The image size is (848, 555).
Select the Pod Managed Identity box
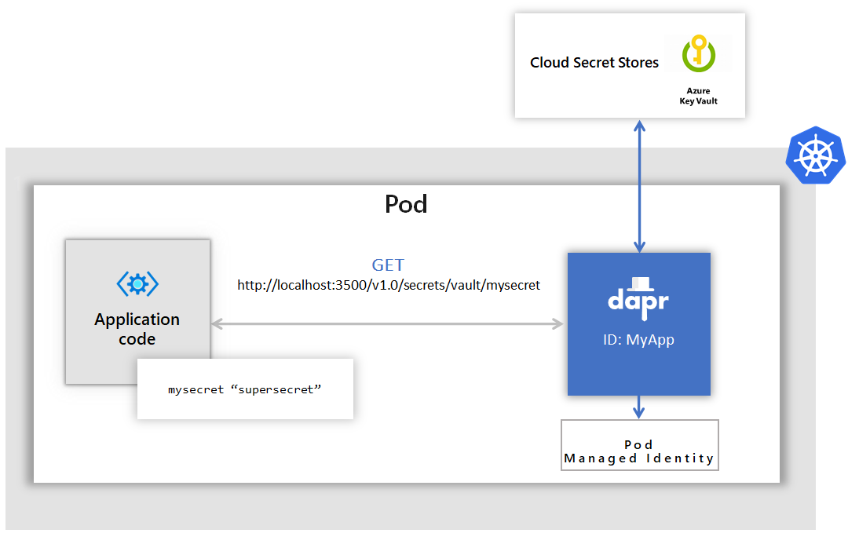[x=639, y=445]
